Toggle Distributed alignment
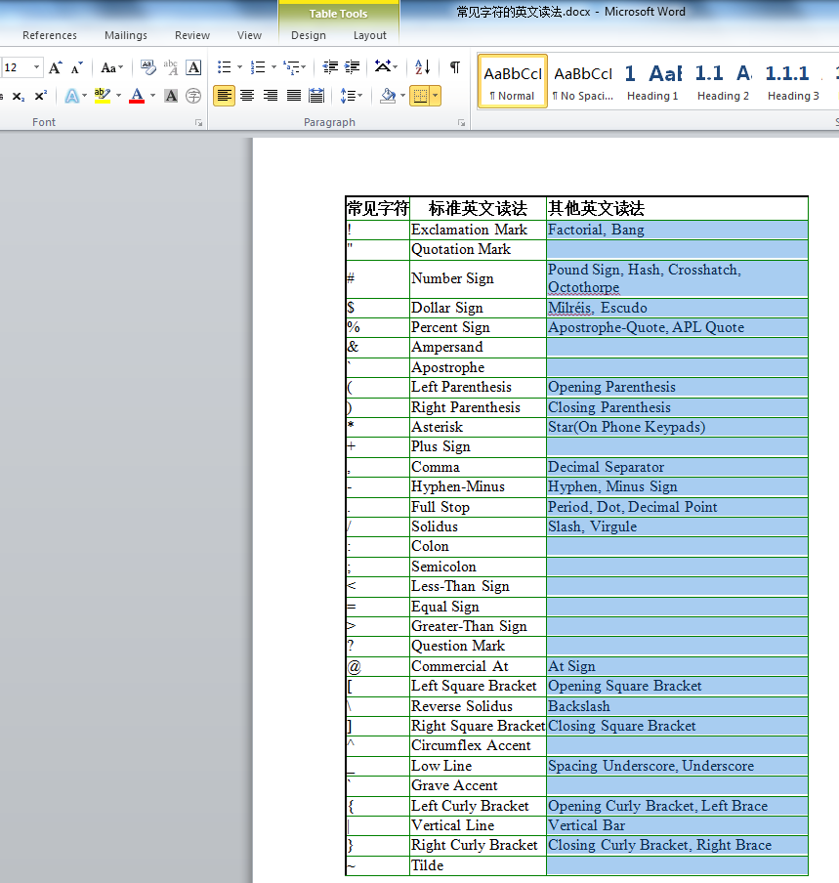Screen dimensions: 839x883 click(316, 96)
